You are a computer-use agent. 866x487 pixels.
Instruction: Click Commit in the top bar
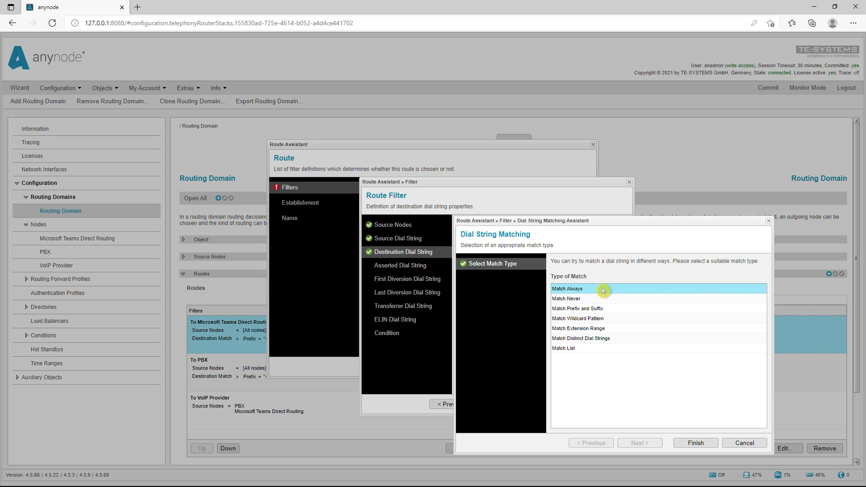pyautogui.click(x=768, y=88)
